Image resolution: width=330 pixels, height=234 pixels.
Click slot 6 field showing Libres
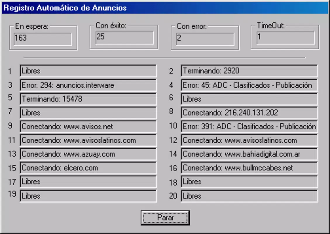(x=249, y=99)
